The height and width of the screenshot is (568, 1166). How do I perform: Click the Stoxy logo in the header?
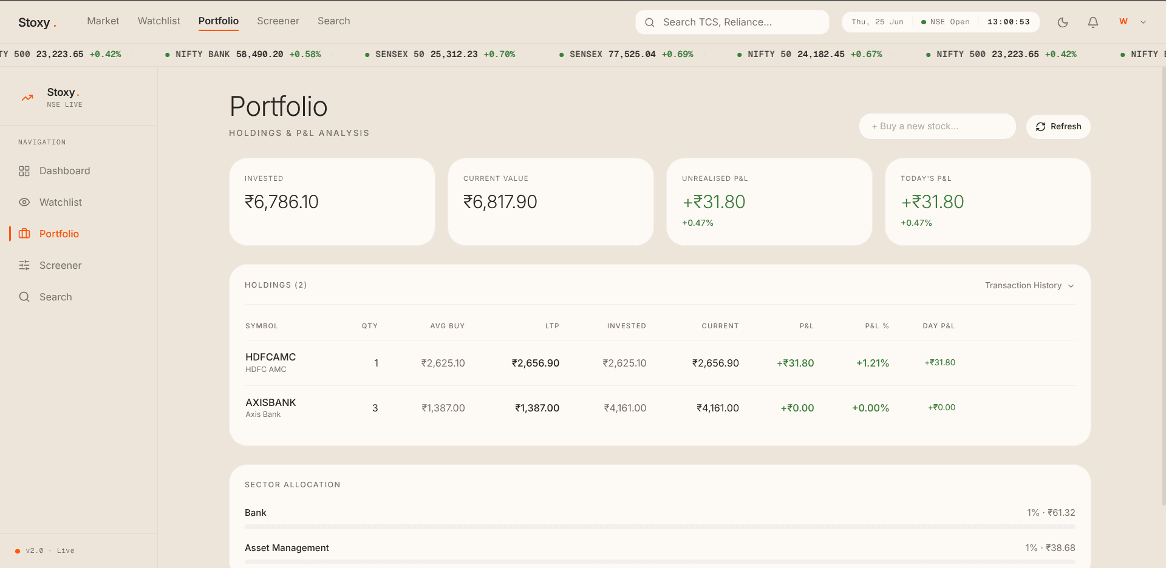point(38,23)
